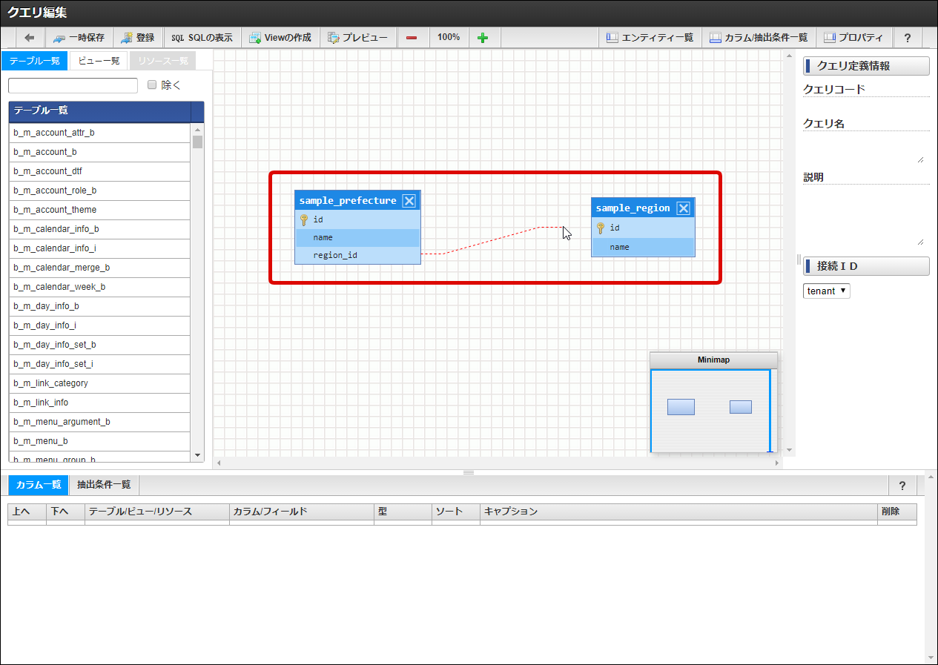Toggle the 除く checkbox

152,85
